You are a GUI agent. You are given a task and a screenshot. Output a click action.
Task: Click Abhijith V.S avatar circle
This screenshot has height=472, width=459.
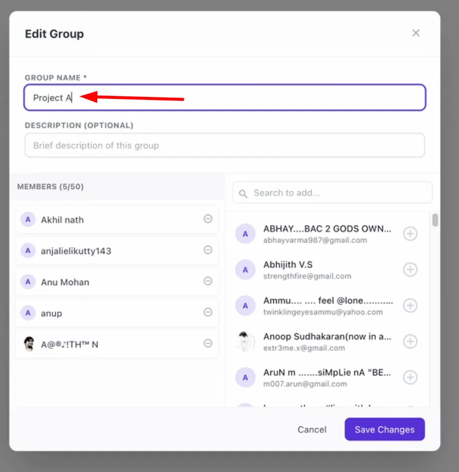(245, 270)
